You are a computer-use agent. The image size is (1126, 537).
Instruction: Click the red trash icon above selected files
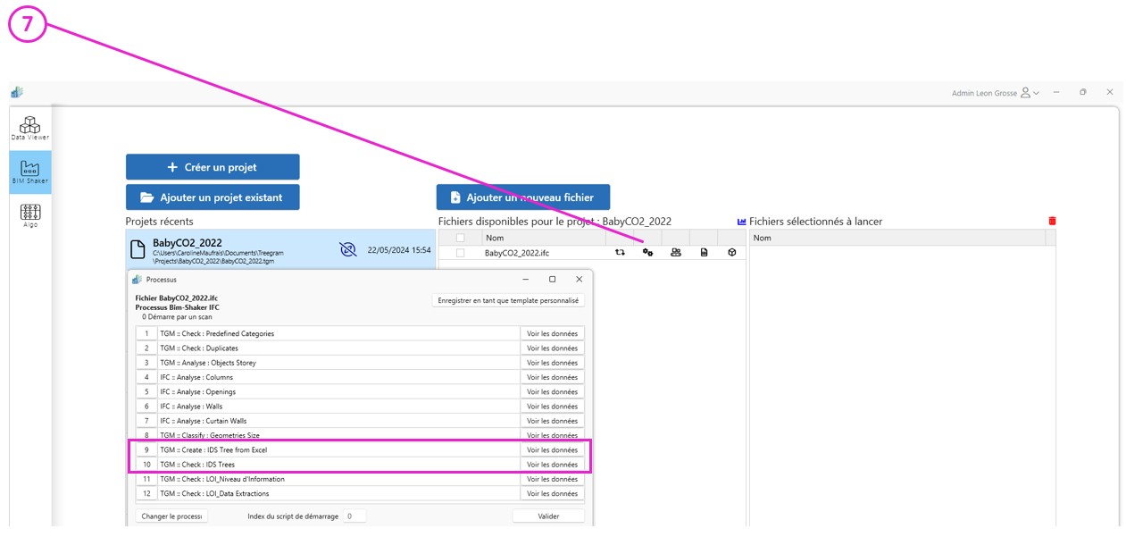(x=1052, y=221)
